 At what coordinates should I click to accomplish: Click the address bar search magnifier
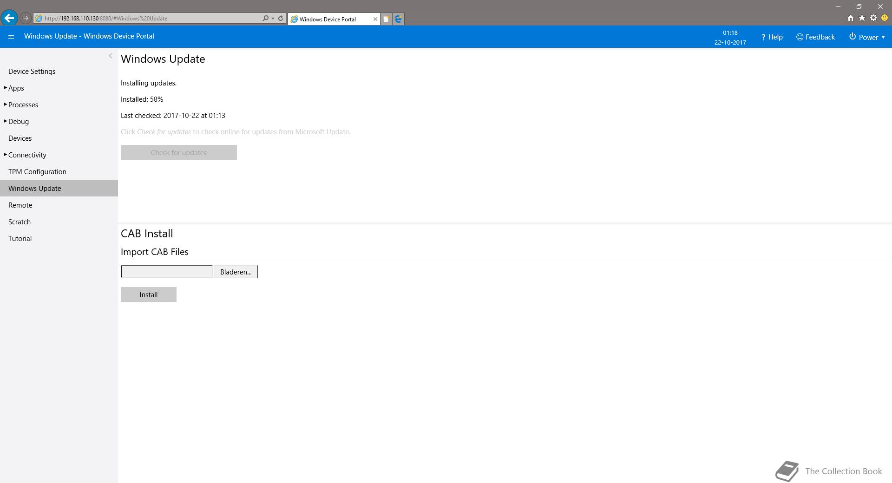point(265,18)
